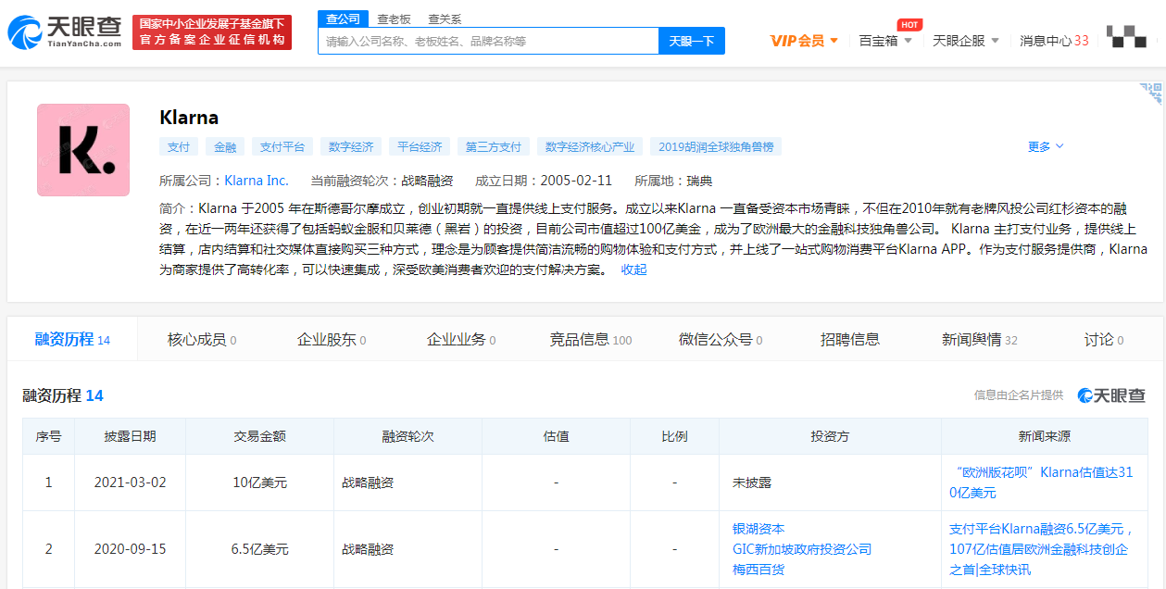Viewport: 1166px width, 589px height.
Task: Click the official credit agency red banner
Action: 212,32
